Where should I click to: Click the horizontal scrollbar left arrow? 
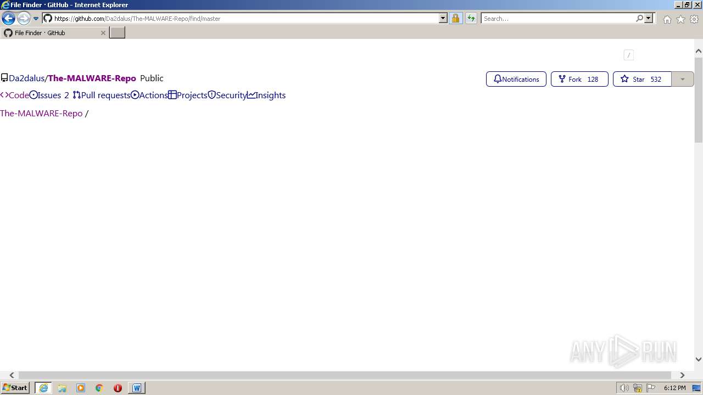click(12, 375)
